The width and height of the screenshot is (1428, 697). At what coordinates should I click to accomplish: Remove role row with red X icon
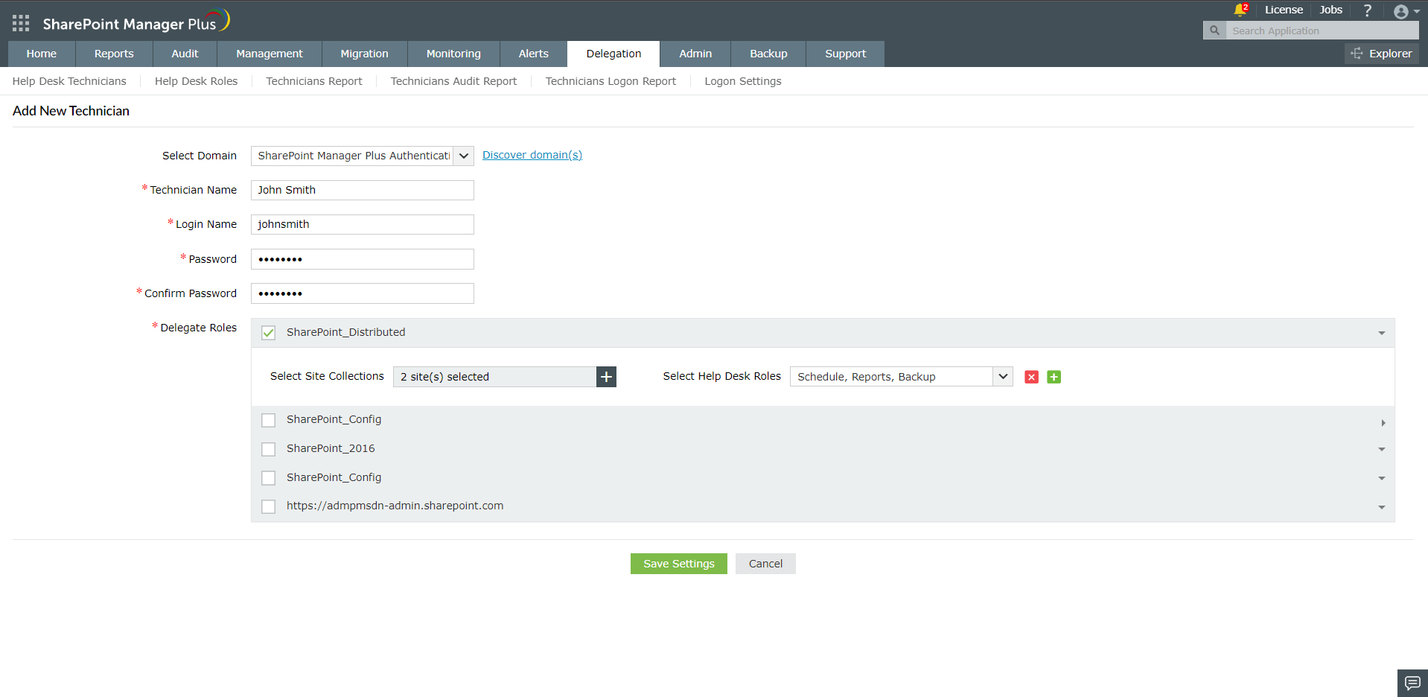[x=1031, y=377]
